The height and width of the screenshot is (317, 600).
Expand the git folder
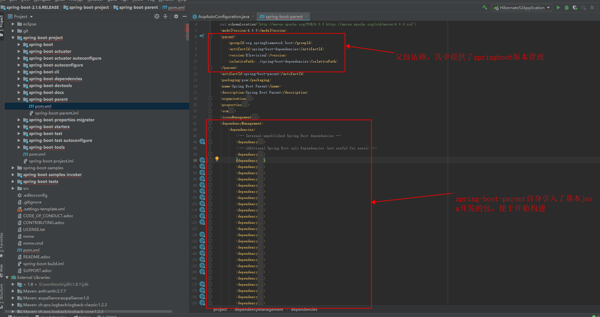[13, 31]
